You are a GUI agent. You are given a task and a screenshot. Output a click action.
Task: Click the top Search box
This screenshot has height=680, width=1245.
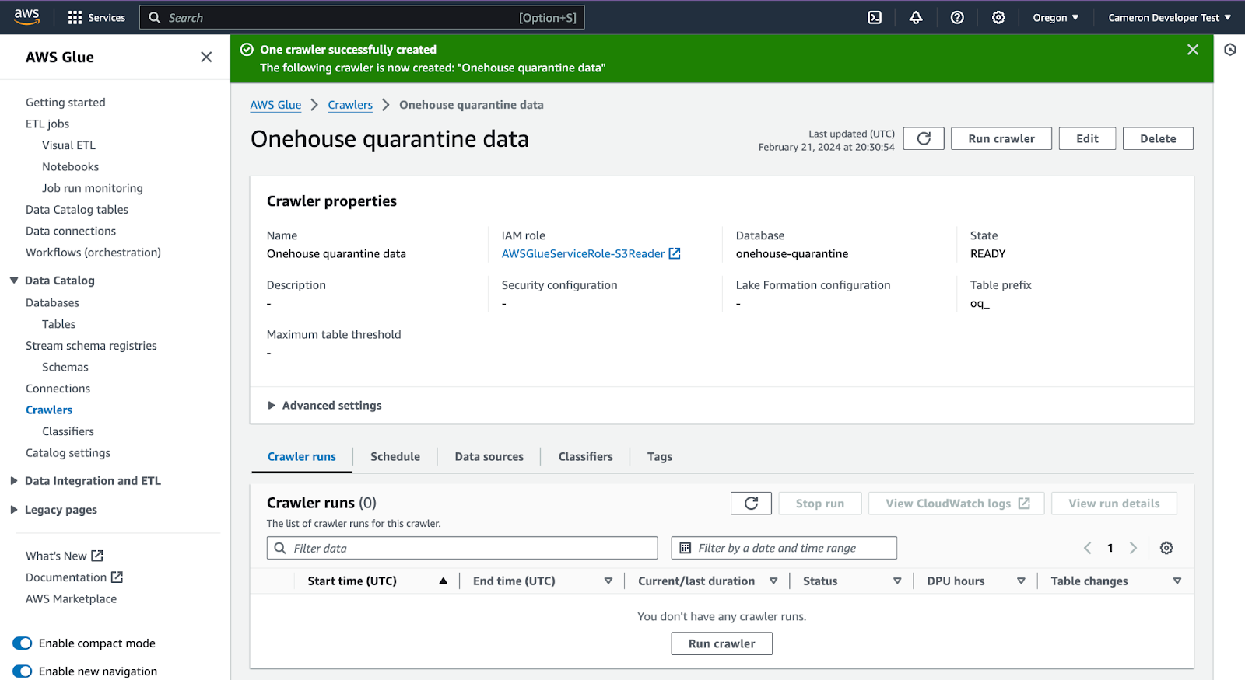(362, 17)
